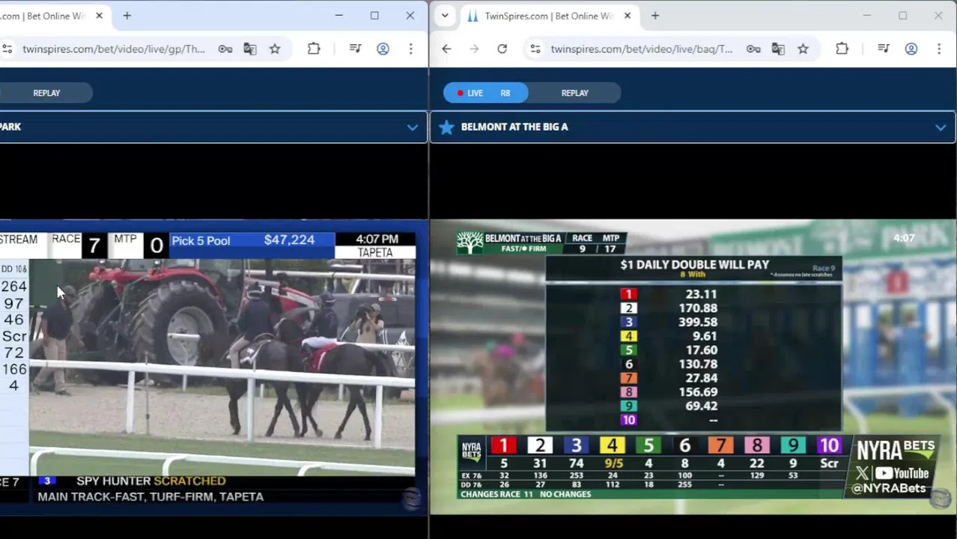Open media control in left window toolbar
Screen dimensions: 957x539
pos(356,49)
